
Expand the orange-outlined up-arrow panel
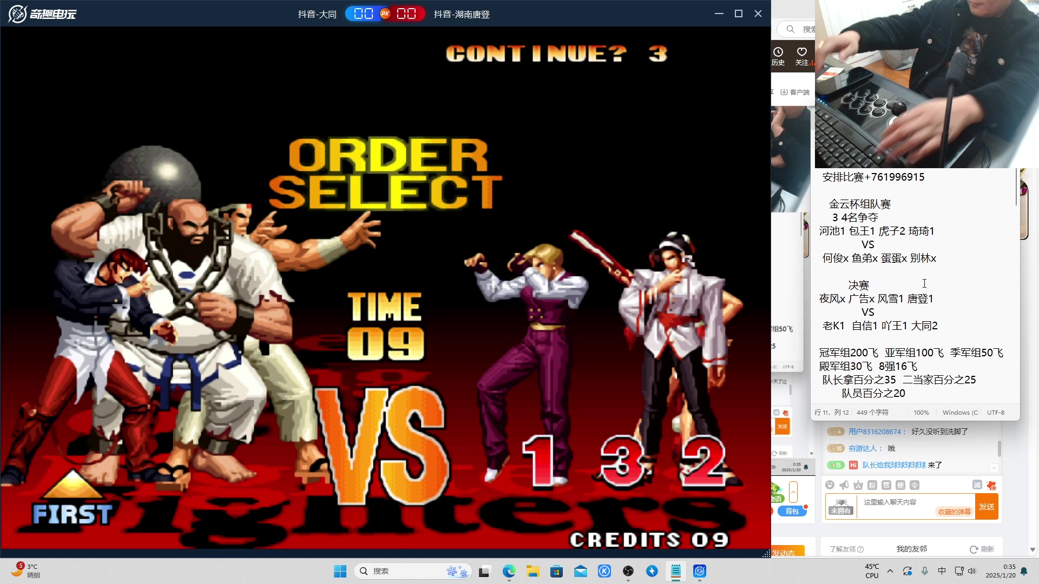(793, 493)
